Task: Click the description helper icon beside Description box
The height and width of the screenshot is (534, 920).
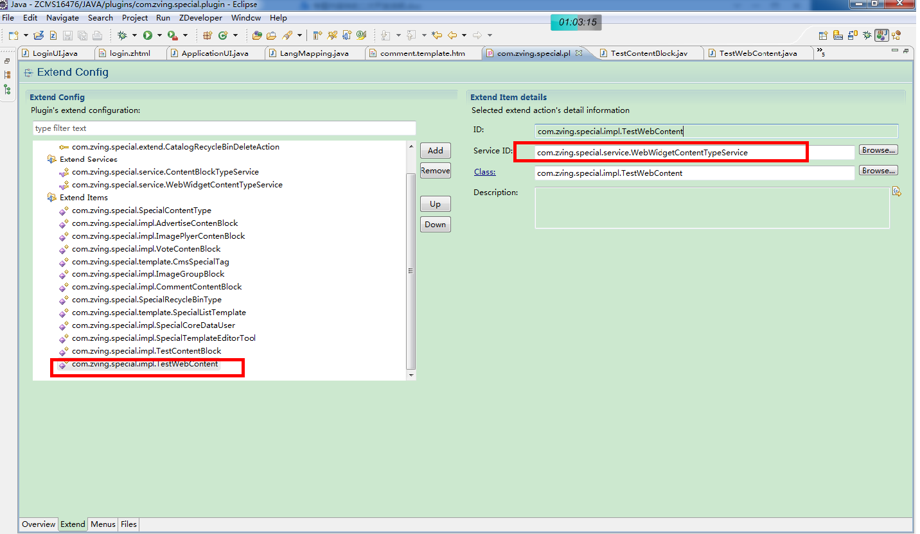Action: coord(897,191)
